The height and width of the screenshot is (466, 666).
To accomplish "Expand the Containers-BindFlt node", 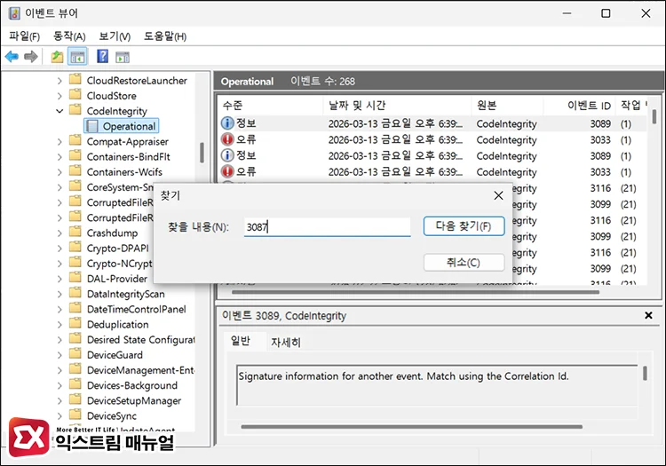I will 59,157.
